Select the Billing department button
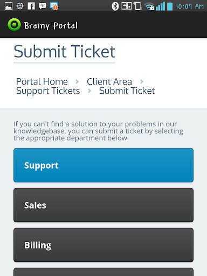Screen dimensions: 207x276 point(103,245)
